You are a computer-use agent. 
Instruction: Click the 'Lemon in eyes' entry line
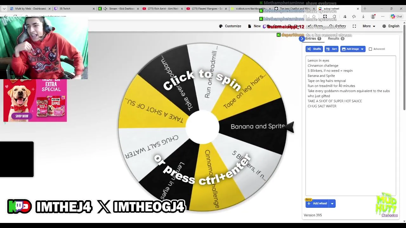coord(318,60)
